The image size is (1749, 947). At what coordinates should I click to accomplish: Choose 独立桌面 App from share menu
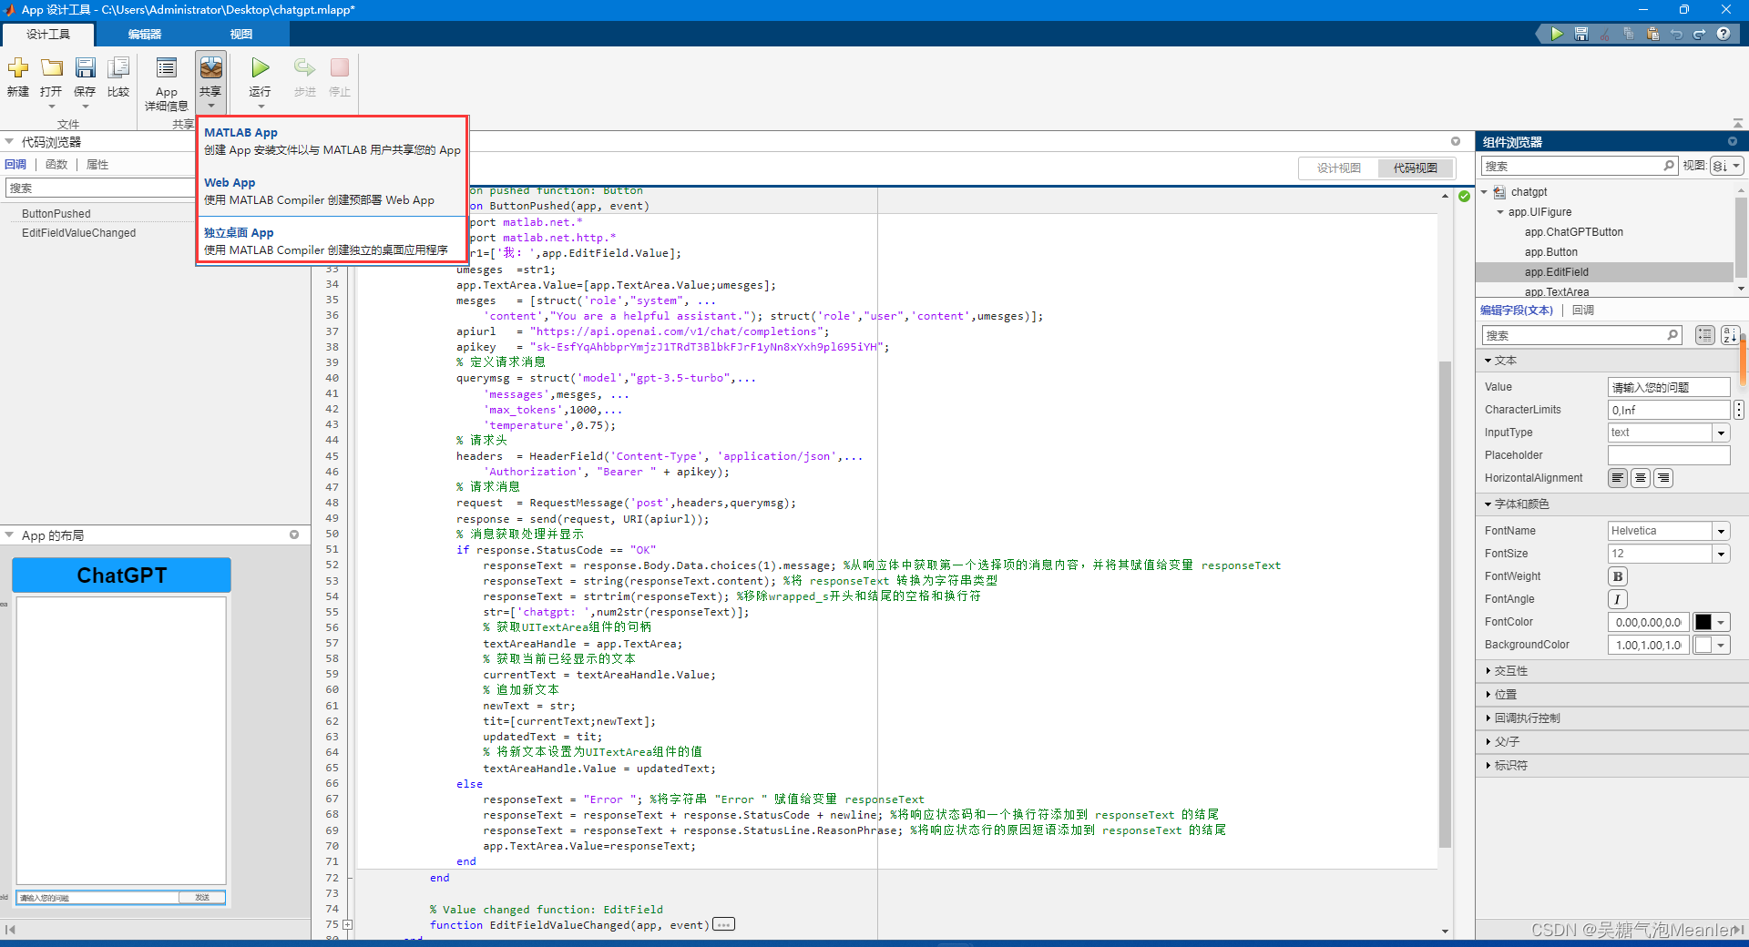(x=332, y=241)
